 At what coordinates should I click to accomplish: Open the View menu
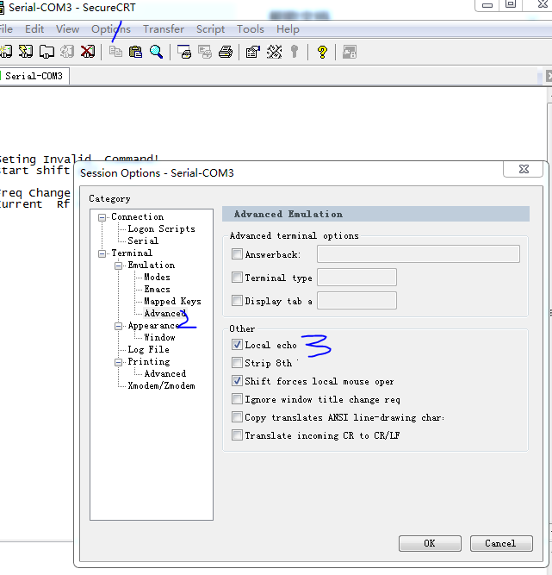[67, 29]
